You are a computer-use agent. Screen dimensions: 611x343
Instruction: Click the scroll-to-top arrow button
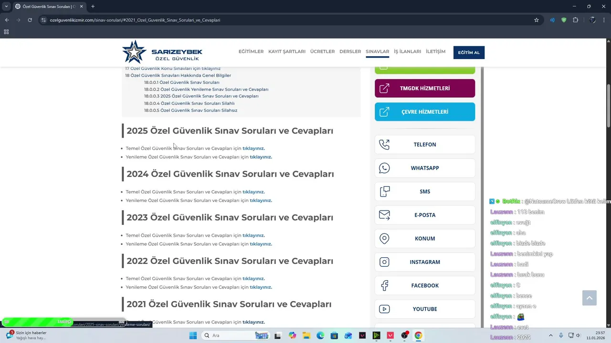(x=590, y=298)
